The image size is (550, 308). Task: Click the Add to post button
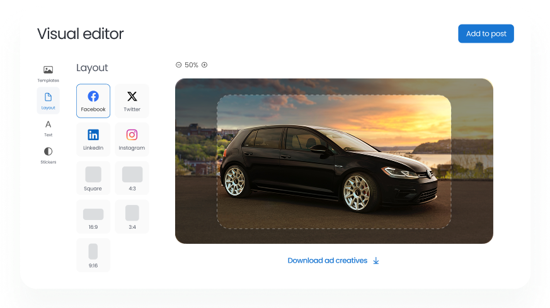tap(486, 33)
